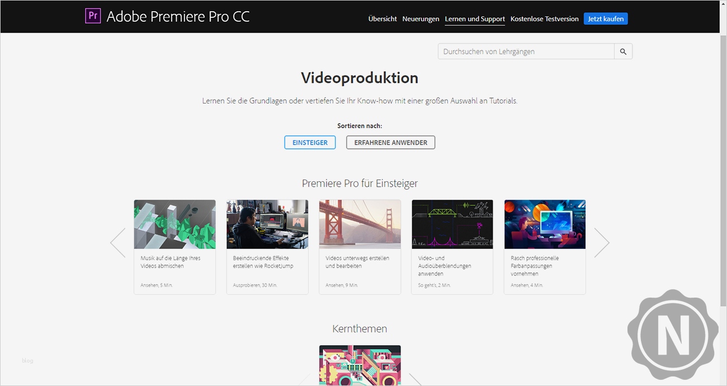Screen dimensions: 727x386
Task: Click 'Ansehen, 9 Min.' label
Action: coord(341,285)
